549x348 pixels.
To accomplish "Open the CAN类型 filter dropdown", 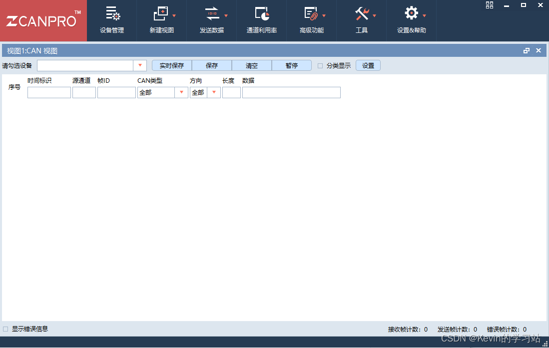I will (x=182, y=92).
